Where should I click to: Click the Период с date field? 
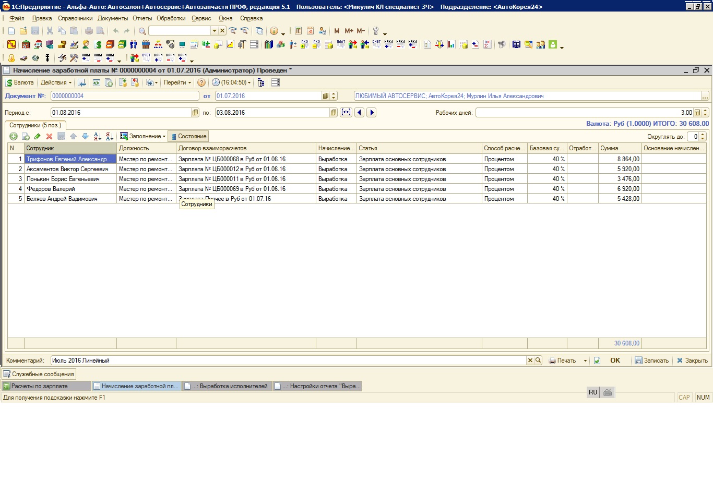click(121, 113)
